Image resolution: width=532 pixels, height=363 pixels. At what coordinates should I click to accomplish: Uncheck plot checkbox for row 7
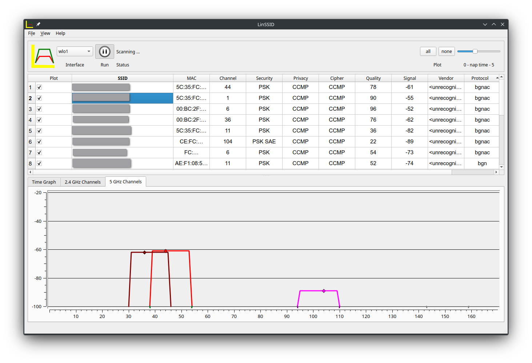pos(39,152)
